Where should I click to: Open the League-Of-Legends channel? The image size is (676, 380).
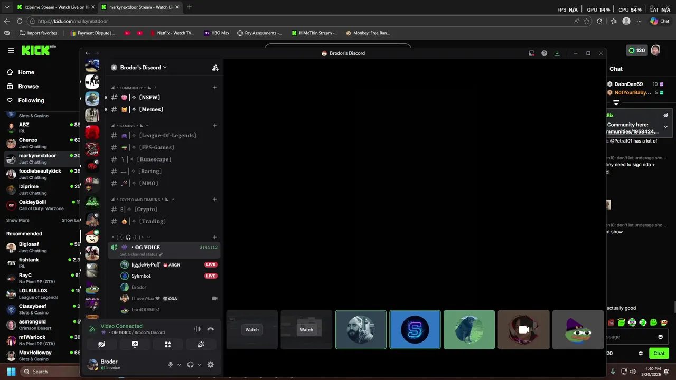pyautogui.click(x=163, y=135)
